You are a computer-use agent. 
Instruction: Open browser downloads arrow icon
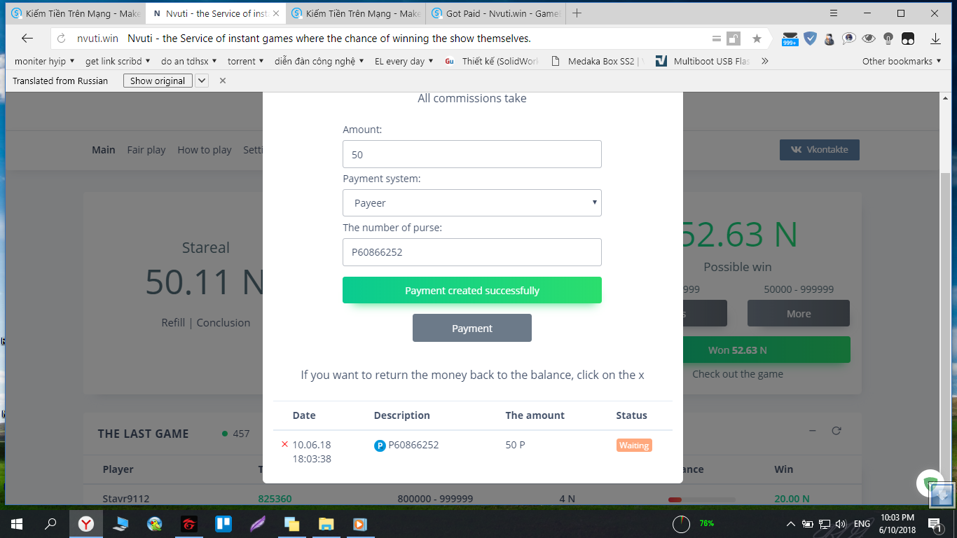click(935, 39)
